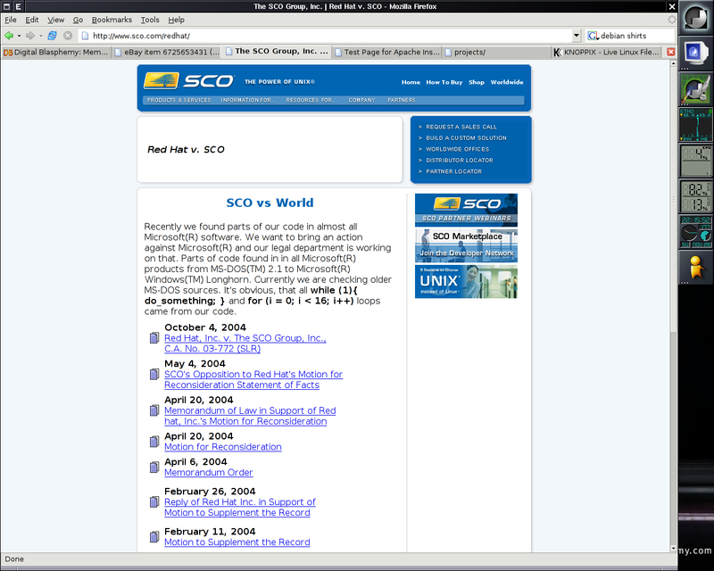
Task: Click the Shop link in header
Action: (x=477, y=82)
